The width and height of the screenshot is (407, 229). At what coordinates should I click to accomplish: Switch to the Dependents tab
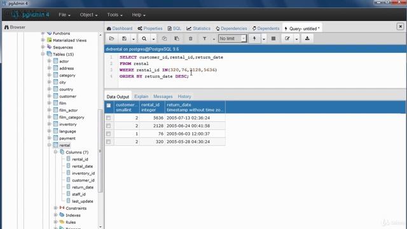[x=266, y=28]
